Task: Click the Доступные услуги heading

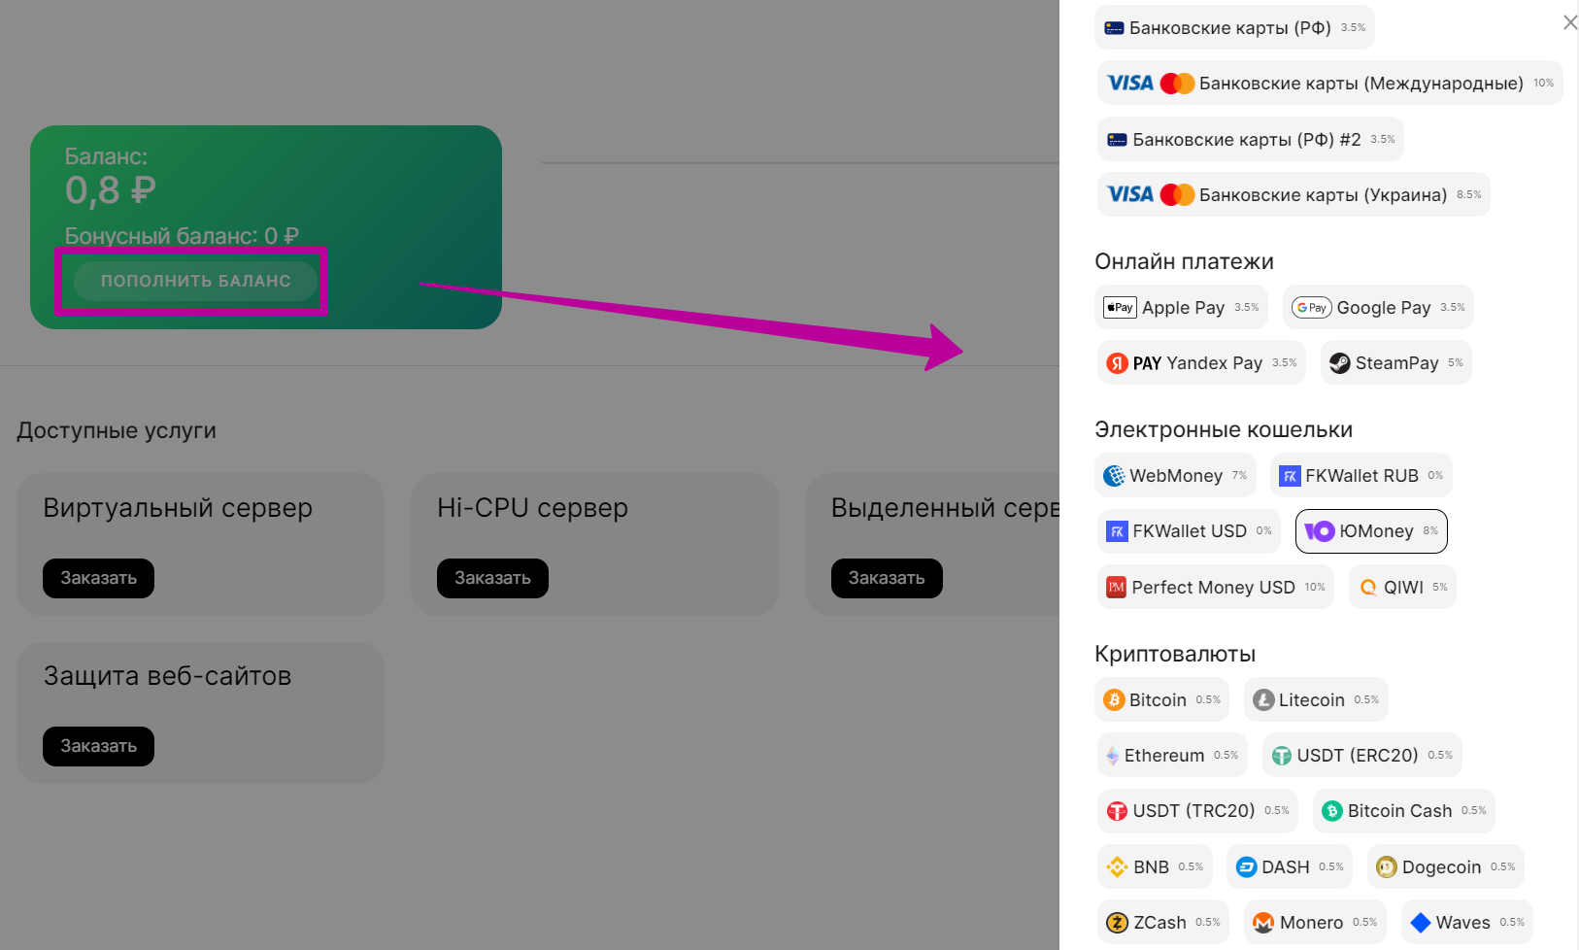Action: coord(117,430)
